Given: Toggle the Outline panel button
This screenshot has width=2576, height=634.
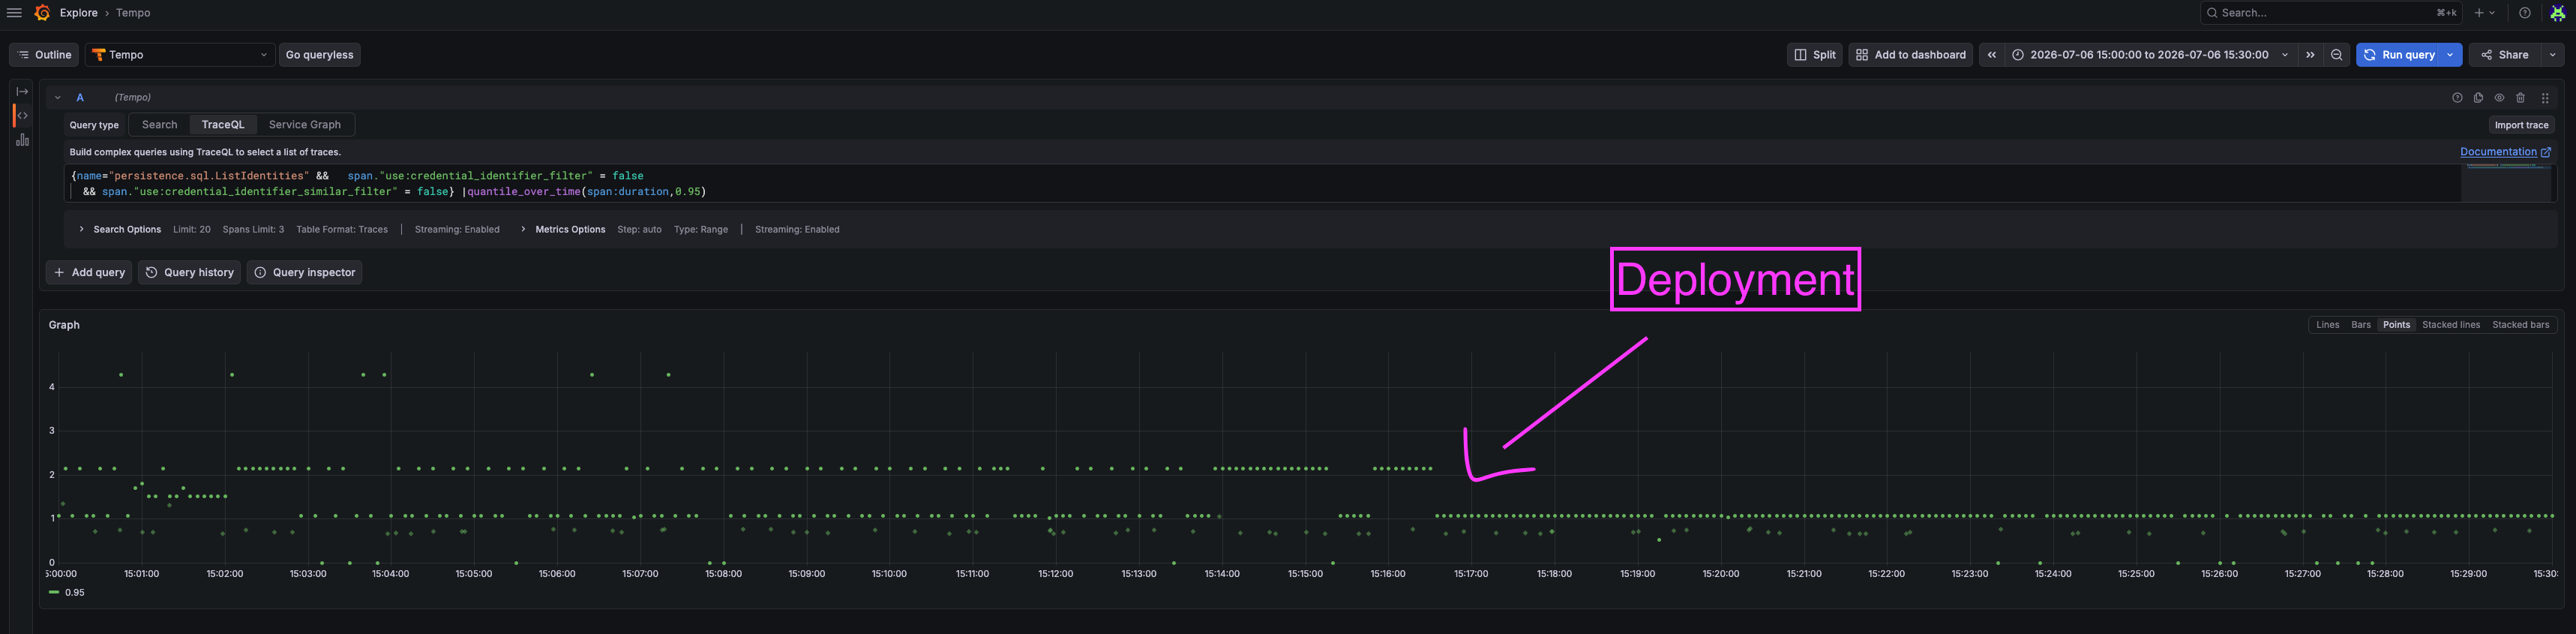Looking at the screenshot, I should pos(44,55).
